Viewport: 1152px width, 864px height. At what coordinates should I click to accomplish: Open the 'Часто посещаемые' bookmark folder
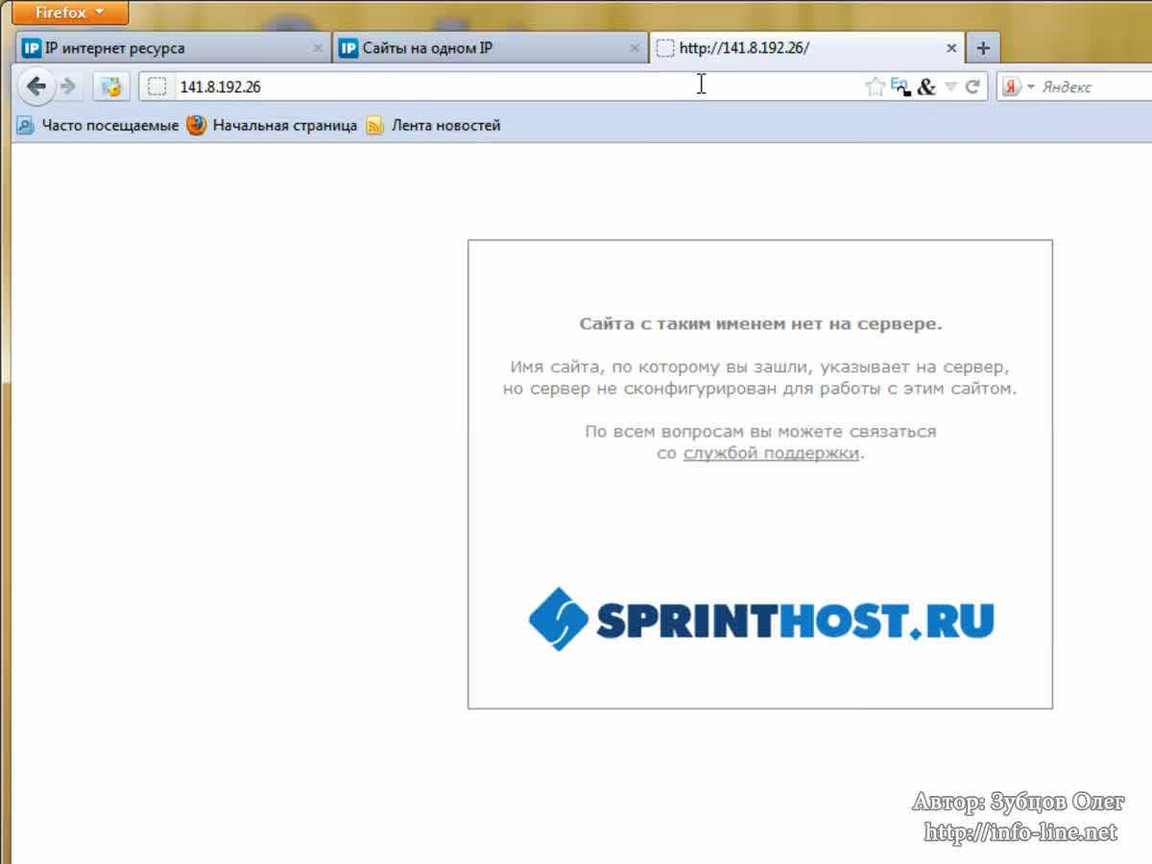click(99, 126)
